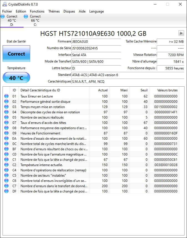The image size is (187, 238).
Task: Open the Thèmes menu
Action: click(54, 11)
